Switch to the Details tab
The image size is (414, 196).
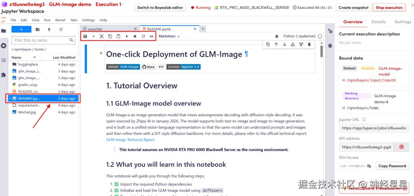click(379, 22)
